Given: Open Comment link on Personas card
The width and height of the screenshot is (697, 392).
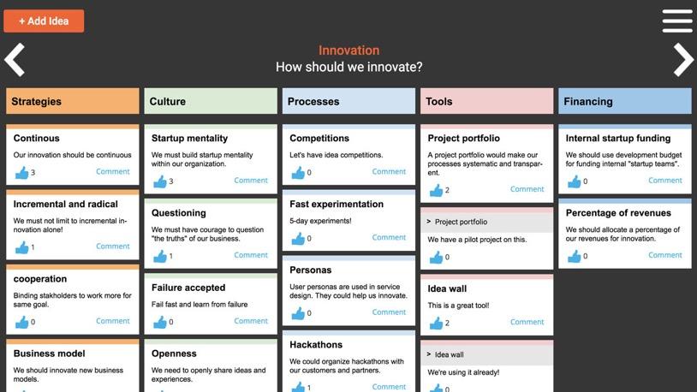Looking at the screenshot, I should 389,312.
